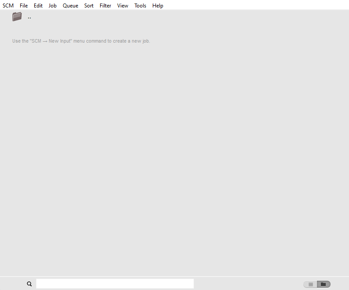This screenshot has height=290, width=349.
Task: Open the Queue menu
Action: point(70,6)
